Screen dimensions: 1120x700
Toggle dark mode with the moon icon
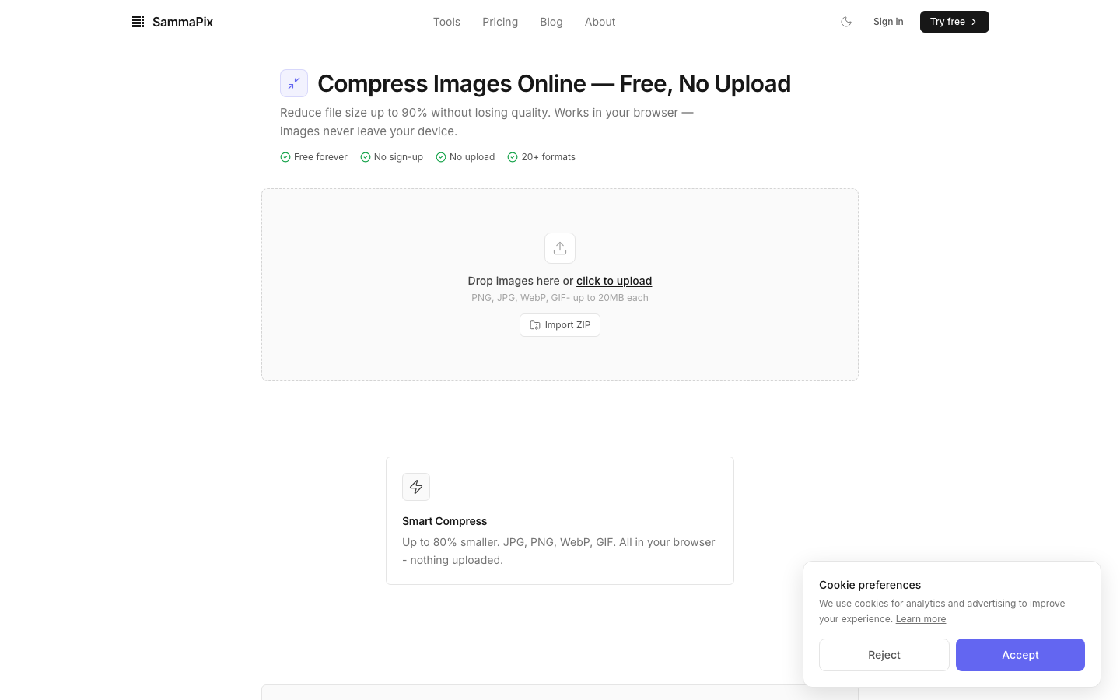[846, 22]
